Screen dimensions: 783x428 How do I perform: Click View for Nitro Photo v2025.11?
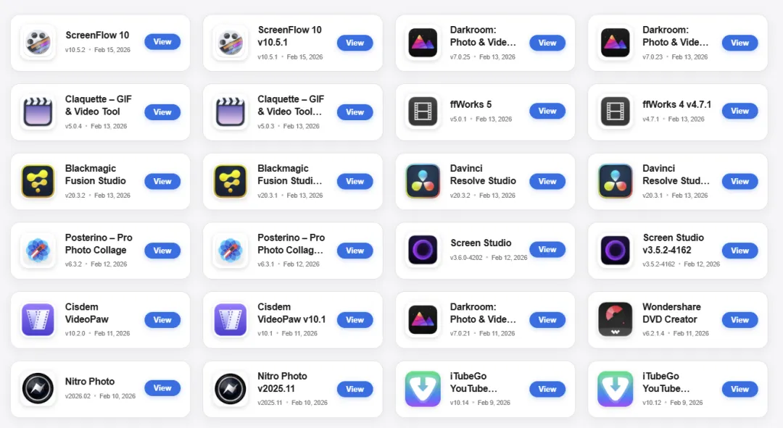355,389
